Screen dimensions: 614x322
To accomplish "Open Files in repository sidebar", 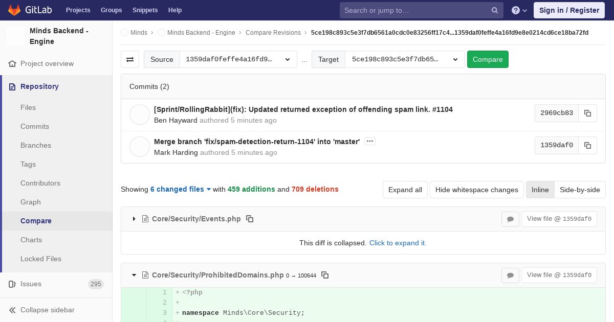I will [28, 107].
